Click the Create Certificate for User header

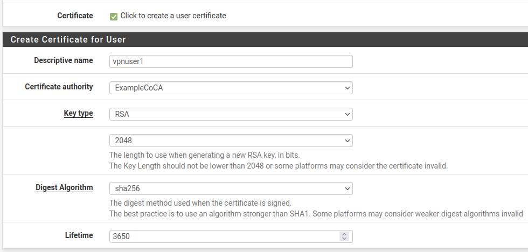click(68, 40)
